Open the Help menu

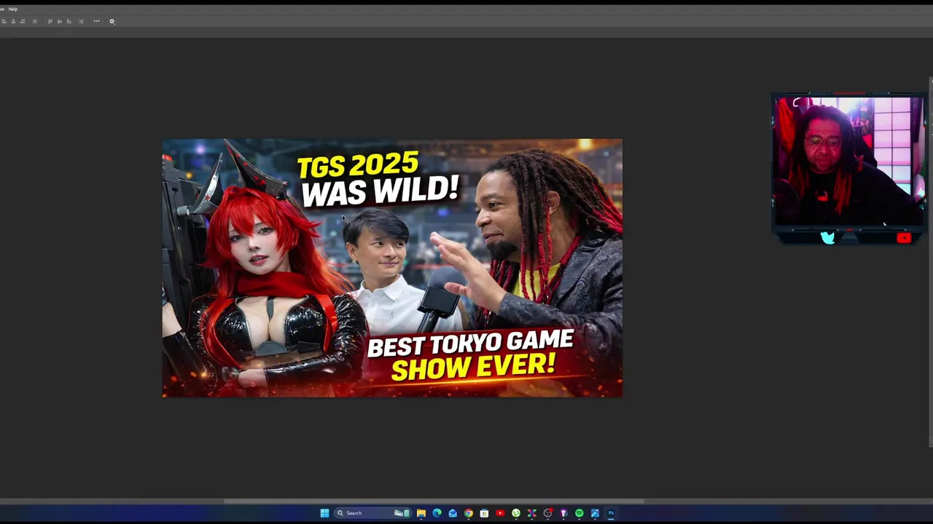coord(12,9)
